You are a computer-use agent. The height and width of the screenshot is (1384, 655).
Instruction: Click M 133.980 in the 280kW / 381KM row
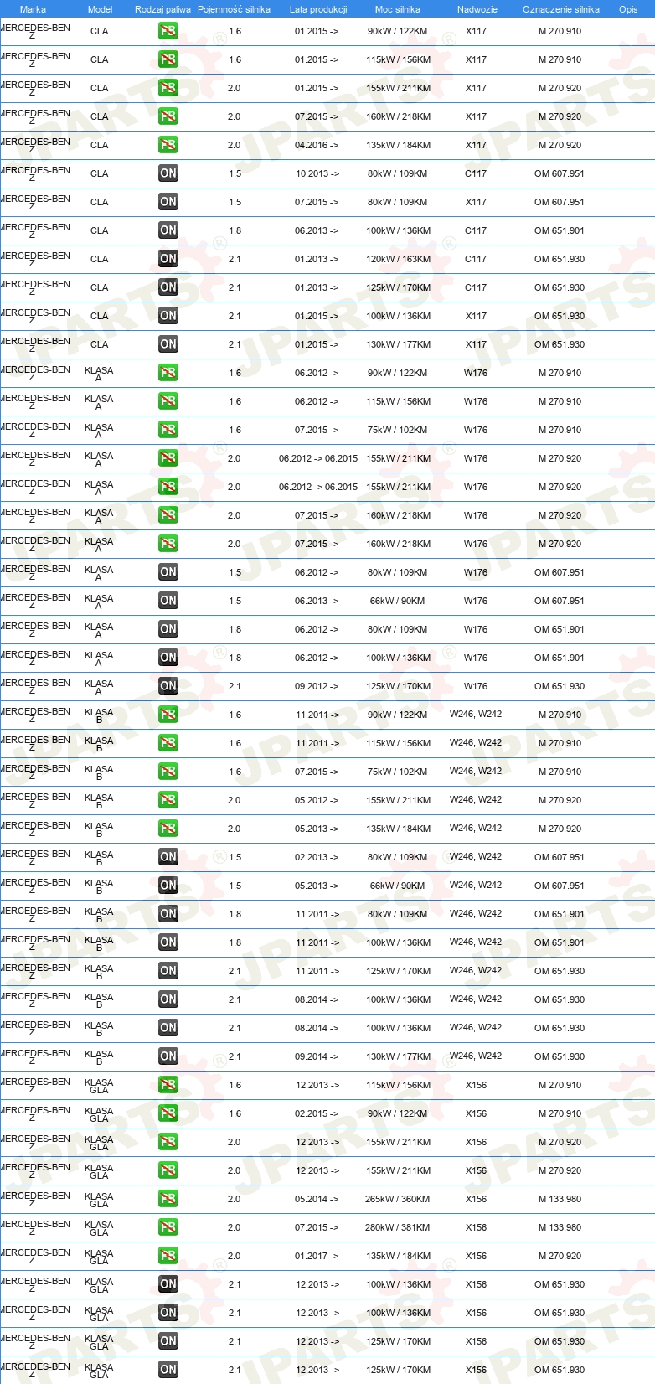point(560,1227)
